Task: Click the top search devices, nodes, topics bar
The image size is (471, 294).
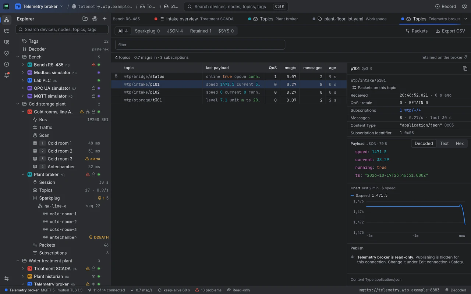Action: pos(236,6)
